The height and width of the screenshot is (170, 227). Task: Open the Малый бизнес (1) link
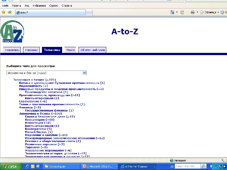[x=39, y=132]
